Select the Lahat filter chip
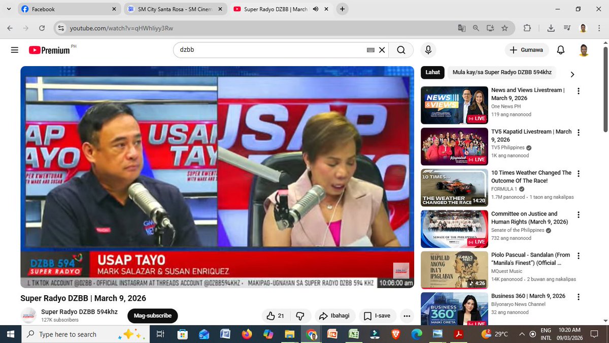 433,72
